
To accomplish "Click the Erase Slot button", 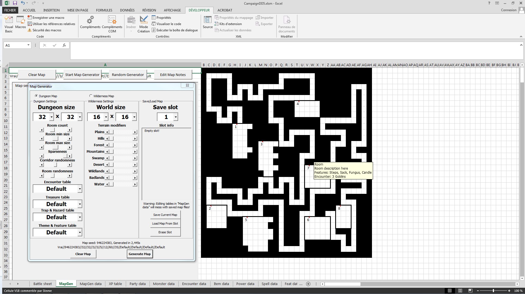I will (165, 232).
